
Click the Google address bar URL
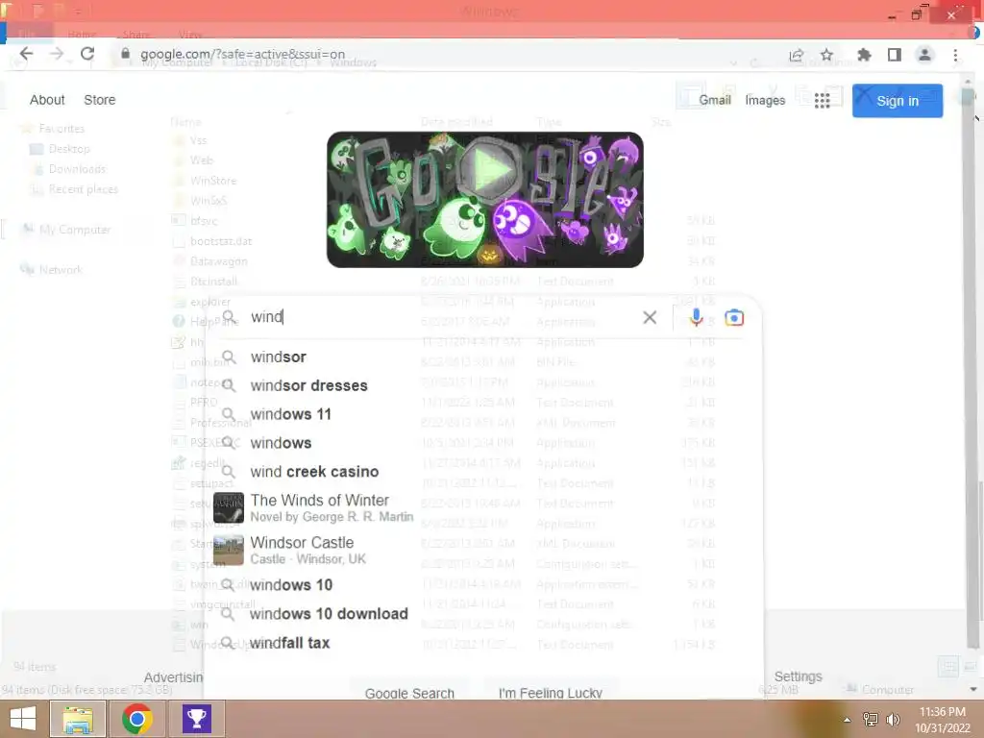[x=242, y=55]
